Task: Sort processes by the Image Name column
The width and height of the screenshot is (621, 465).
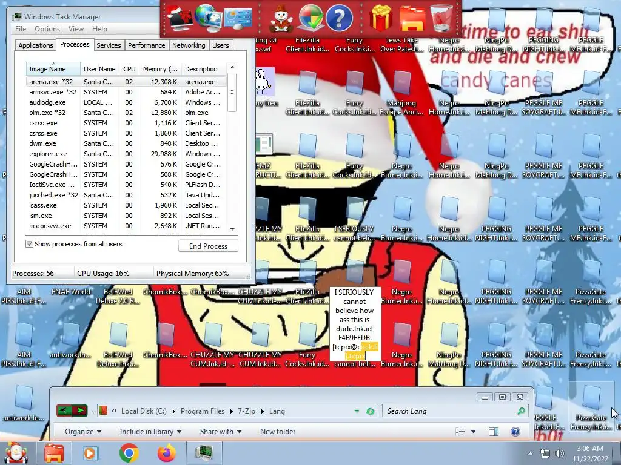Action: click(x=53, y=69)
